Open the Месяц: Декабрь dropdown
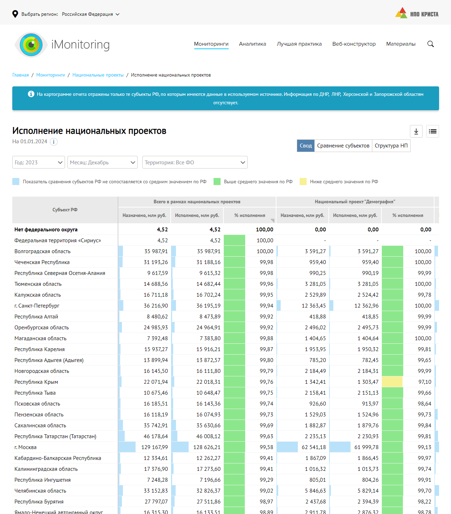The image size is (451, 514). coord(103,162)
